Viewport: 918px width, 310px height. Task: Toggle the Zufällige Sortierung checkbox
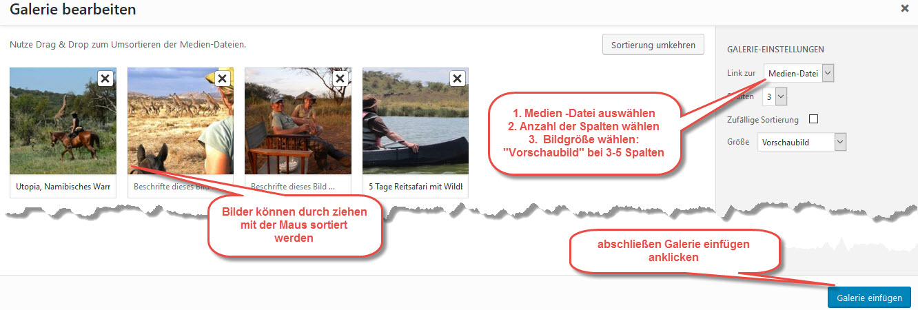pyautogui.click(x=813, y=119)
